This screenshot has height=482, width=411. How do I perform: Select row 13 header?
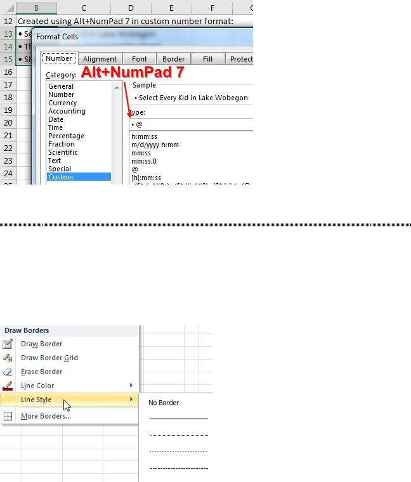[x=8, y=34]
